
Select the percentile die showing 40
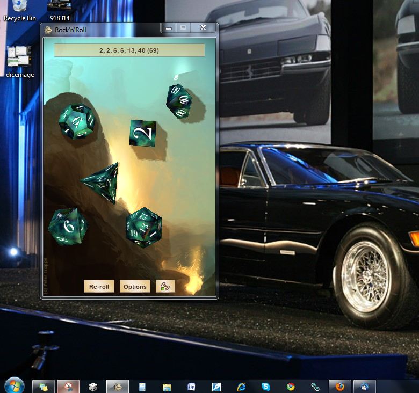click(179, 100)
